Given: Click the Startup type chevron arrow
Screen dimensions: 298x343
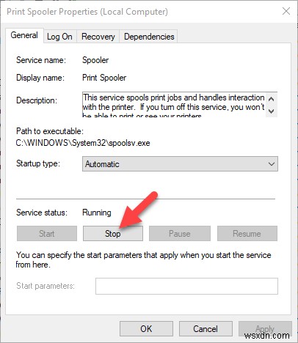Looking at the screenshot, I should coord(272,164).
